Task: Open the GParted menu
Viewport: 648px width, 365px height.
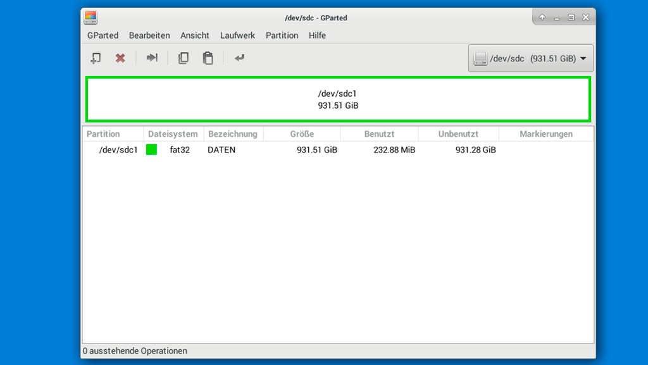Action: (x=103, y=35)
